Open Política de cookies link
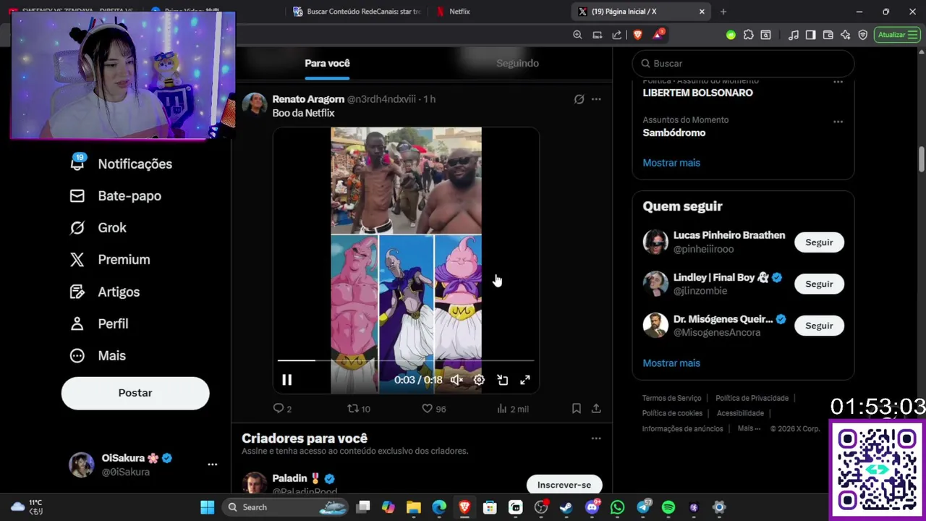 click(672, 413)
